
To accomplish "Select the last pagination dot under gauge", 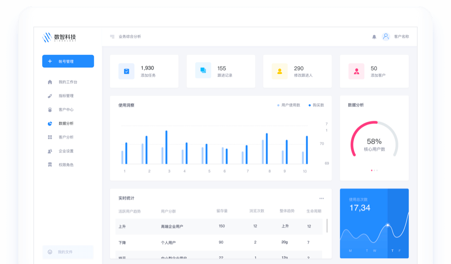I will tap(377, 170).
